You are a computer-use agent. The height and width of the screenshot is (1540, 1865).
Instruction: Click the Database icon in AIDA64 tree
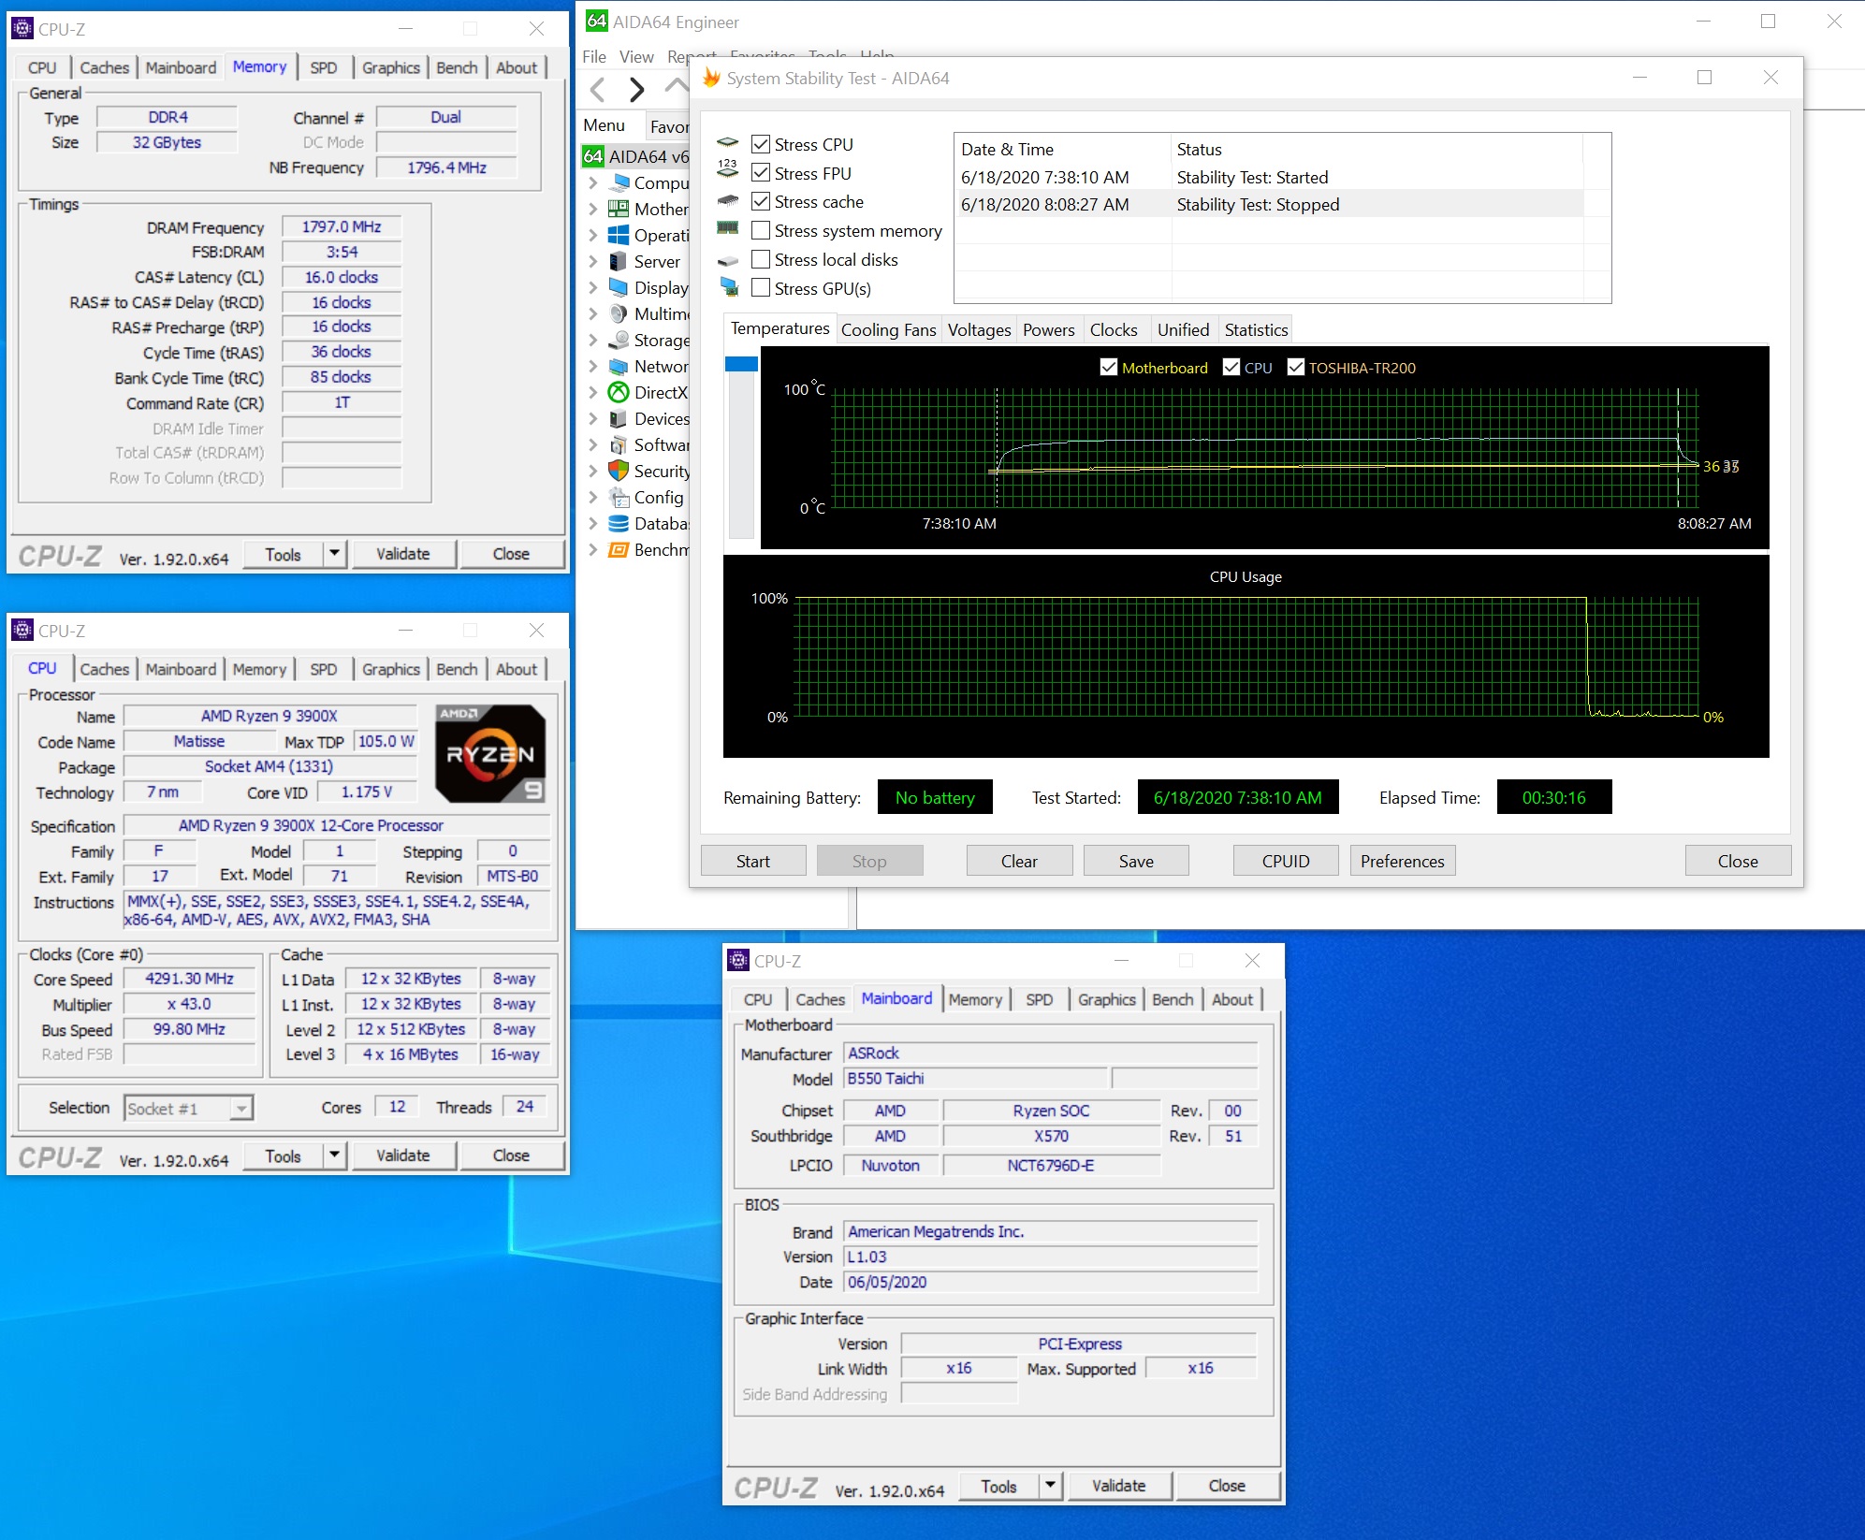(618, 524)
